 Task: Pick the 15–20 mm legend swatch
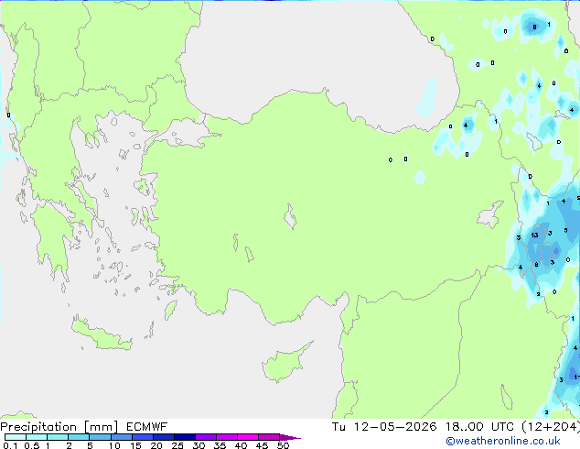pos(143,437)
